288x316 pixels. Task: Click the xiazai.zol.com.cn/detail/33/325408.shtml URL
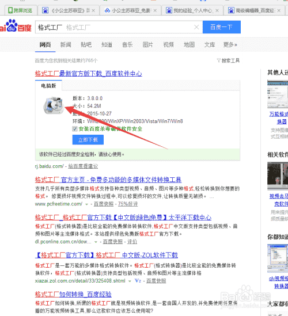pos(80,281)
